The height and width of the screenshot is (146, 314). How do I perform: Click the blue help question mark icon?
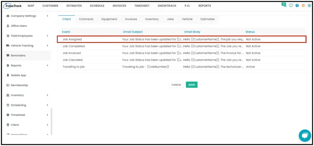point(297,6)
